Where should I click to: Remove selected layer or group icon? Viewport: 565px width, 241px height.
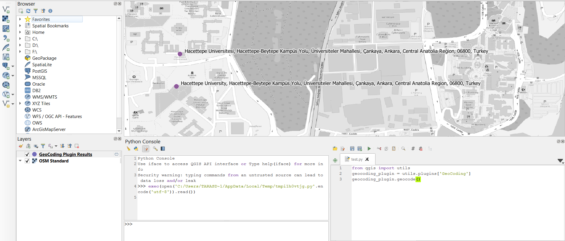pyautogui.click(x=77, y=146)
